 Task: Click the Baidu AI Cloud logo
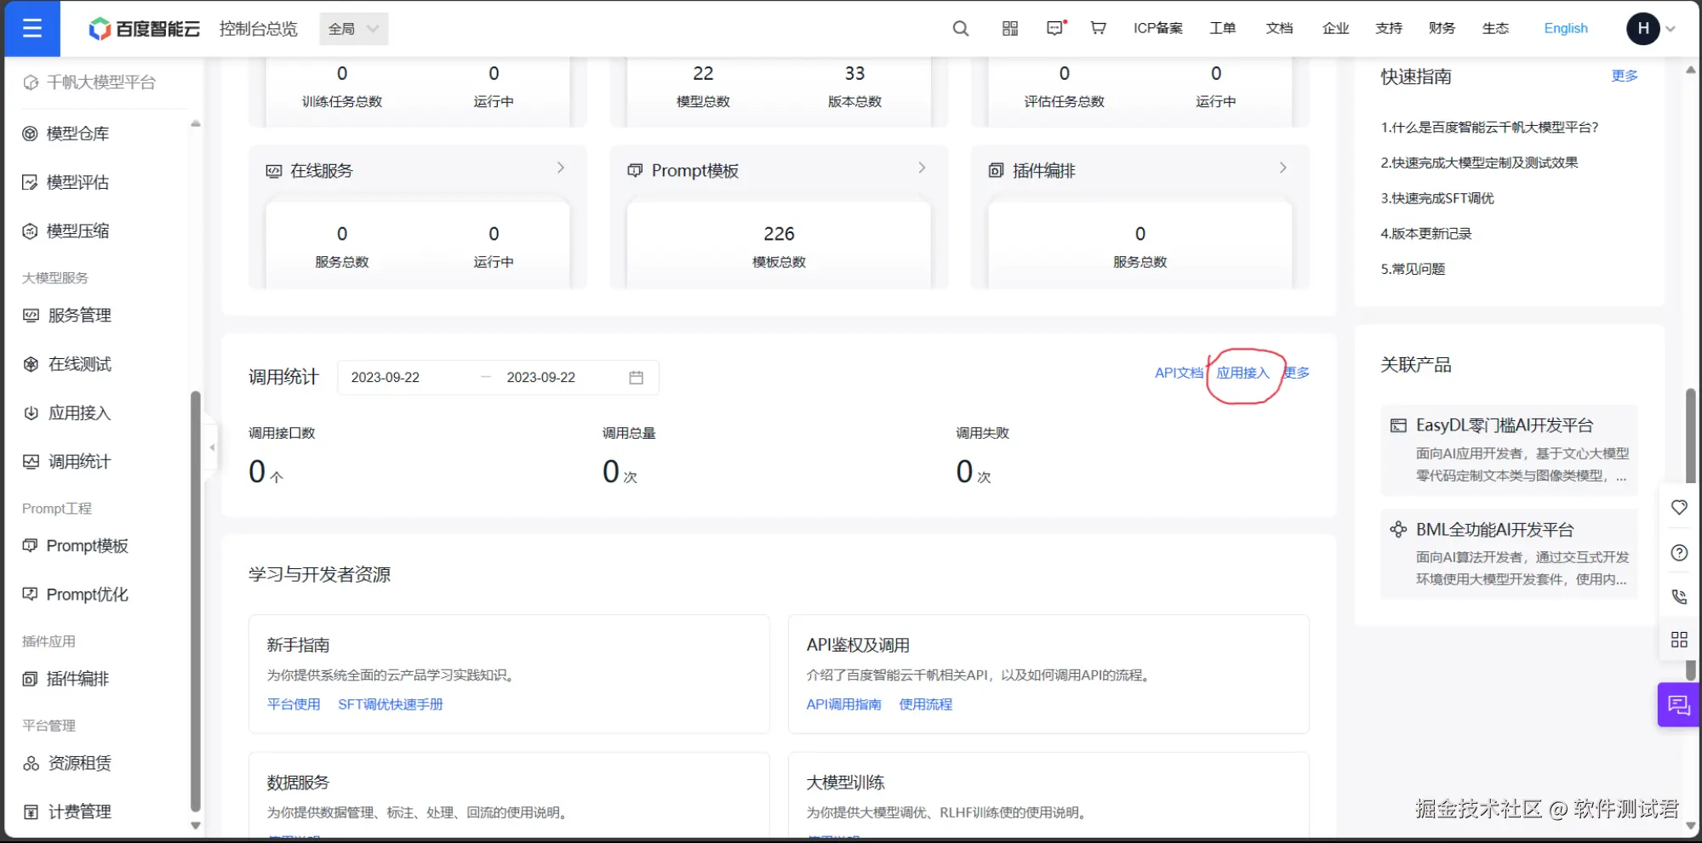[145, 29]
